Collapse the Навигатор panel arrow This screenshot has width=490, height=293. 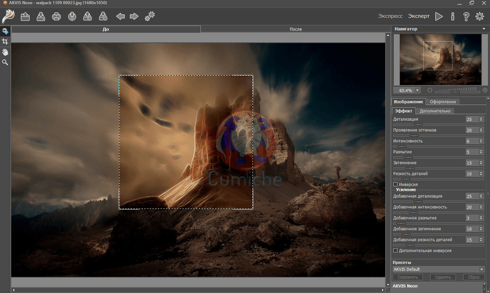pyautogui.click(x=484, y=29)
